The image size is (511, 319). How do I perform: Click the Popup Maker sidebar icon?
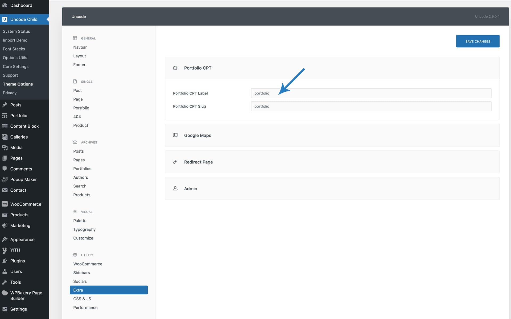pyautogui.click(x=5, y=179)
